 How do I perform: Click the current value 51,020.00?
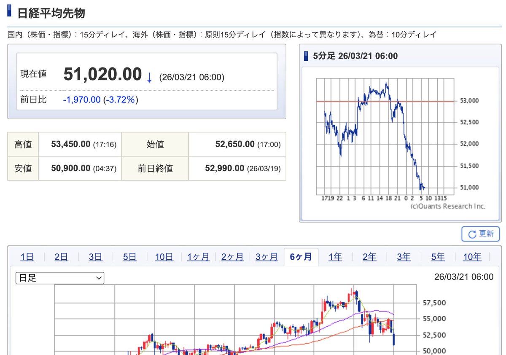(102, 75)
